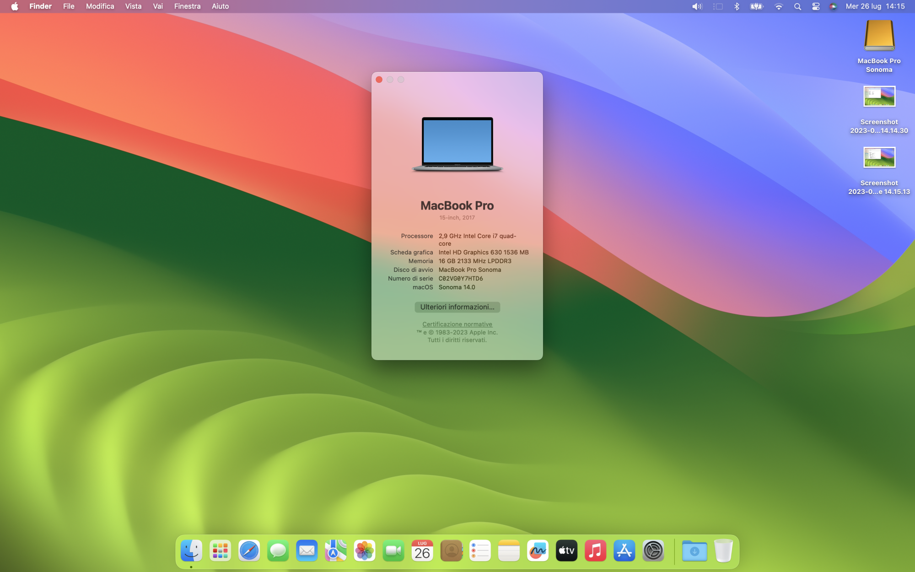Open Control Center in menu bar

tap(816, 6)
